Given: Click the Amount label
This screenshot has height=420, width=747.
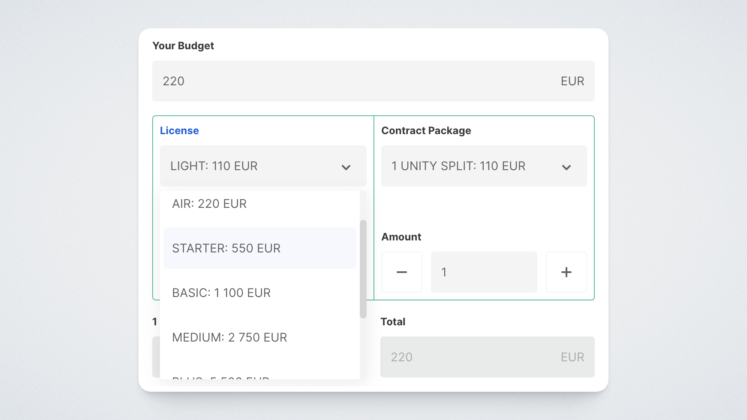Looking at the screenshot, I should [401, 237].
